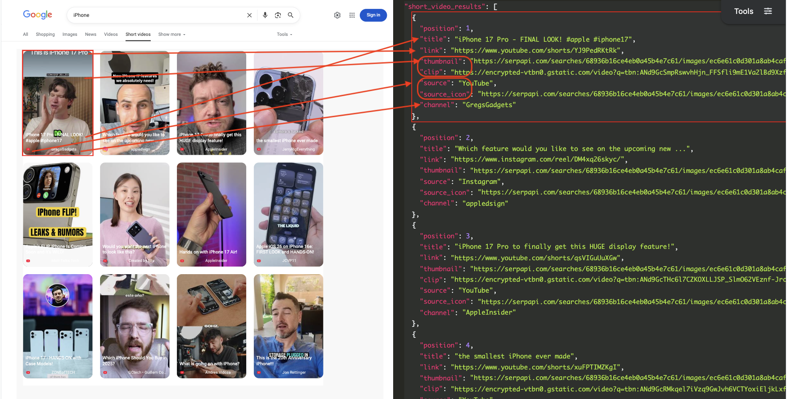The width and height of the screenshot is (788, 399).
Task: Click the Google logo
Action: [38, 15]
